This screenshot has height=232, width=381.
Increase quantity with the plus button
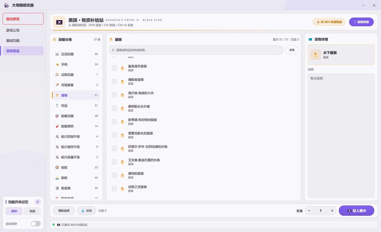pyautogui.click(x=332, y=211)
